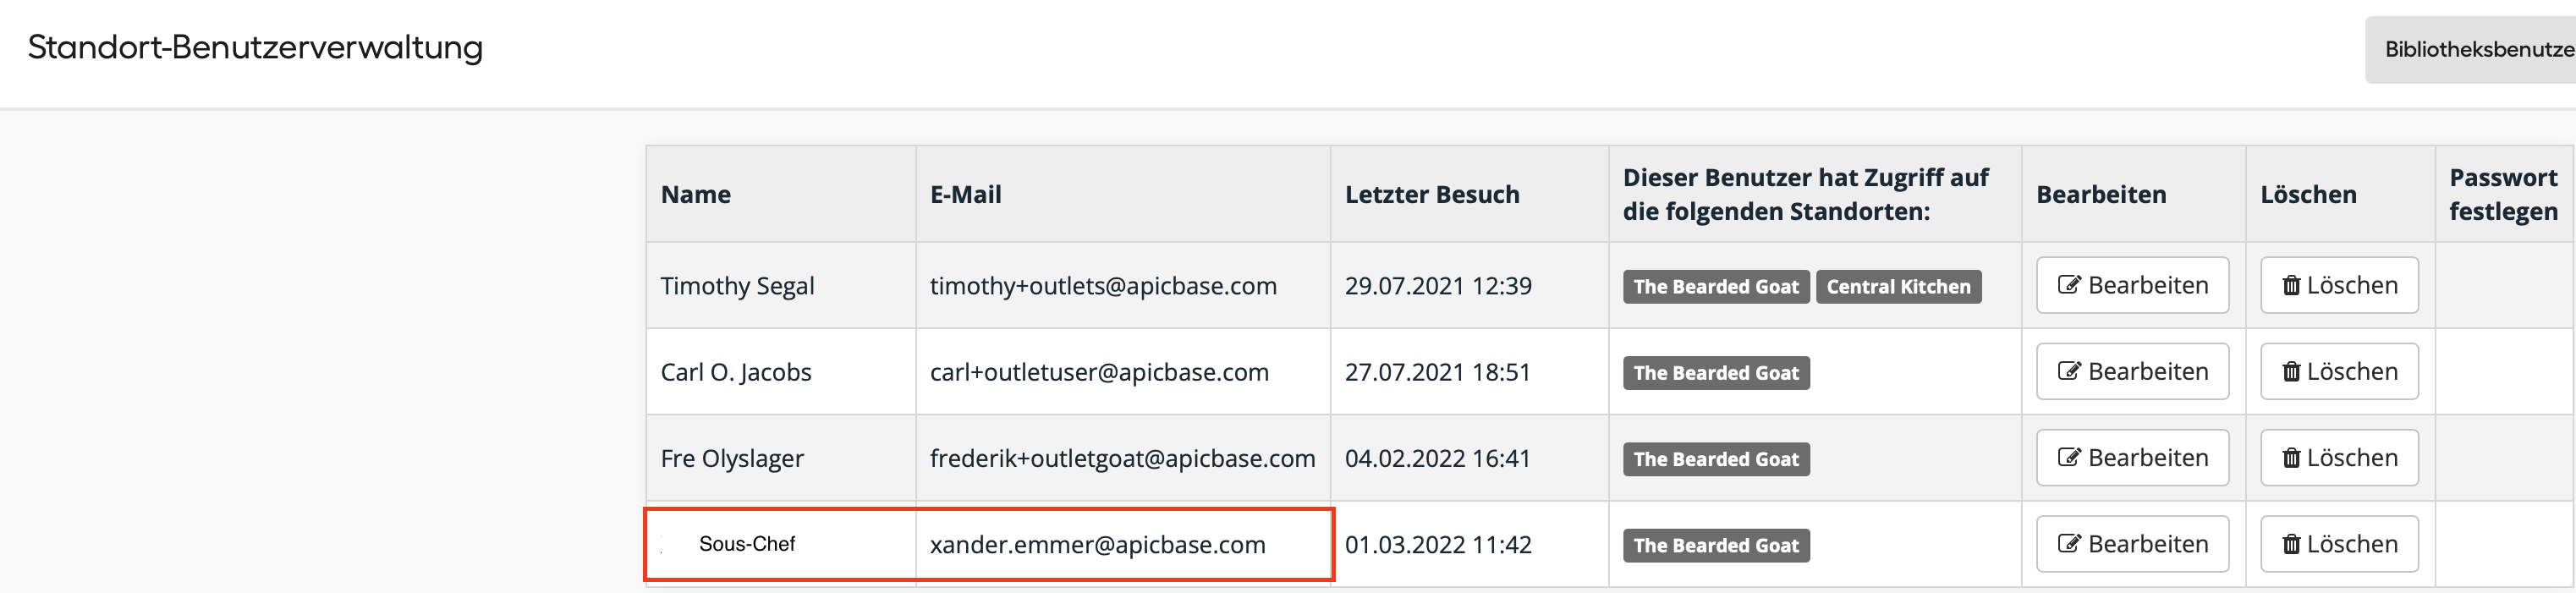
Task: Click the edit pencil icon for Sous-Chef
Action: click(x=2069, y=543)
